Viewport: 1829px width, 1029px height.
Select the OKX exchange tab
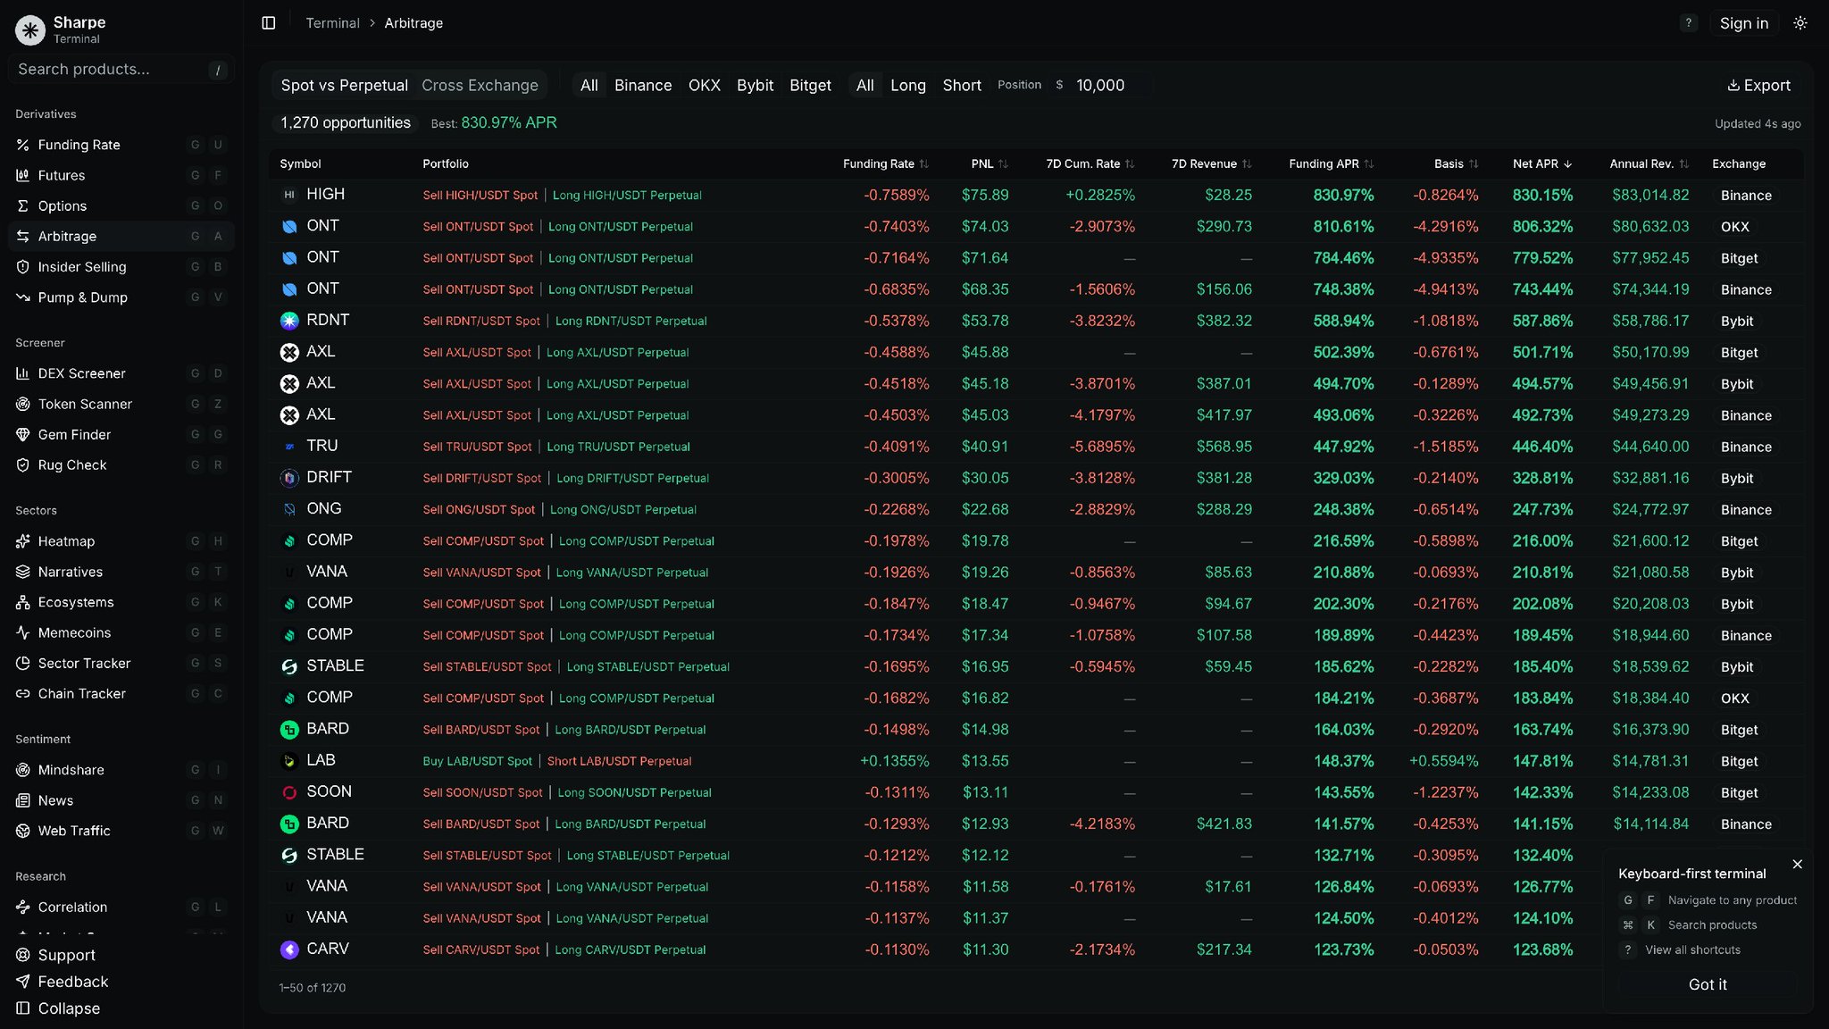(704, 86)
